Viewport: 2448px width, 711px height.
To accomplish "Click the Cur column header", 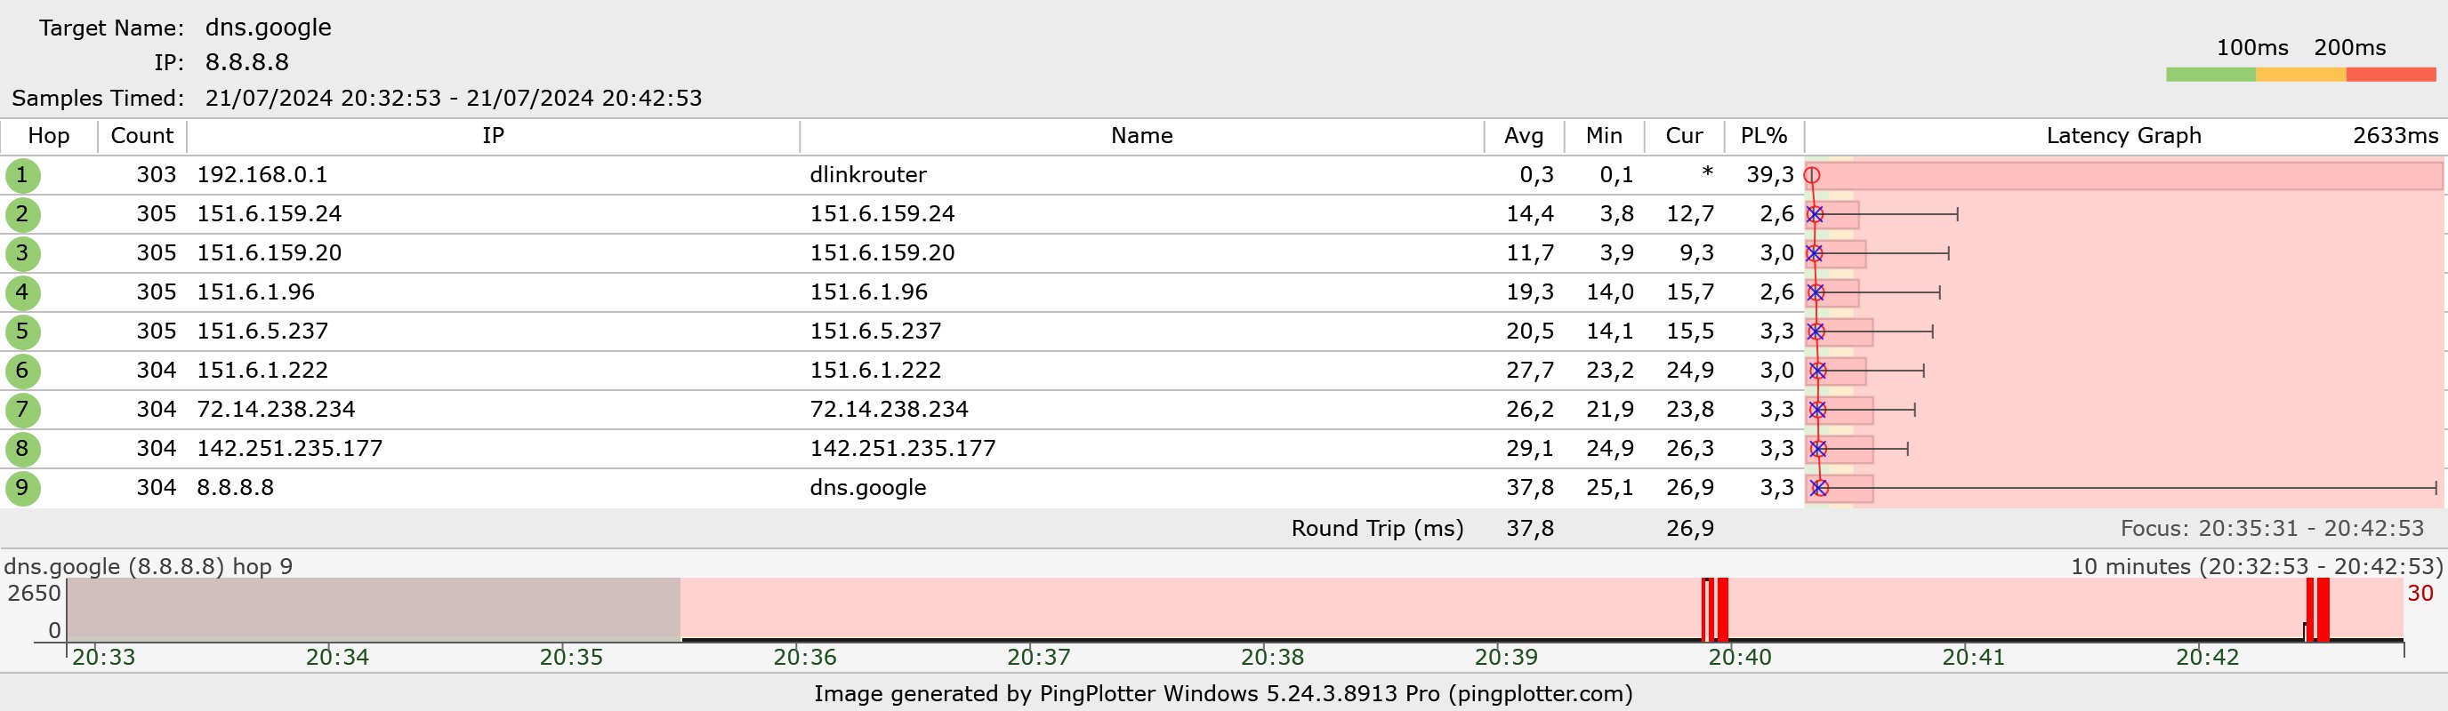I will (1684, 136).
